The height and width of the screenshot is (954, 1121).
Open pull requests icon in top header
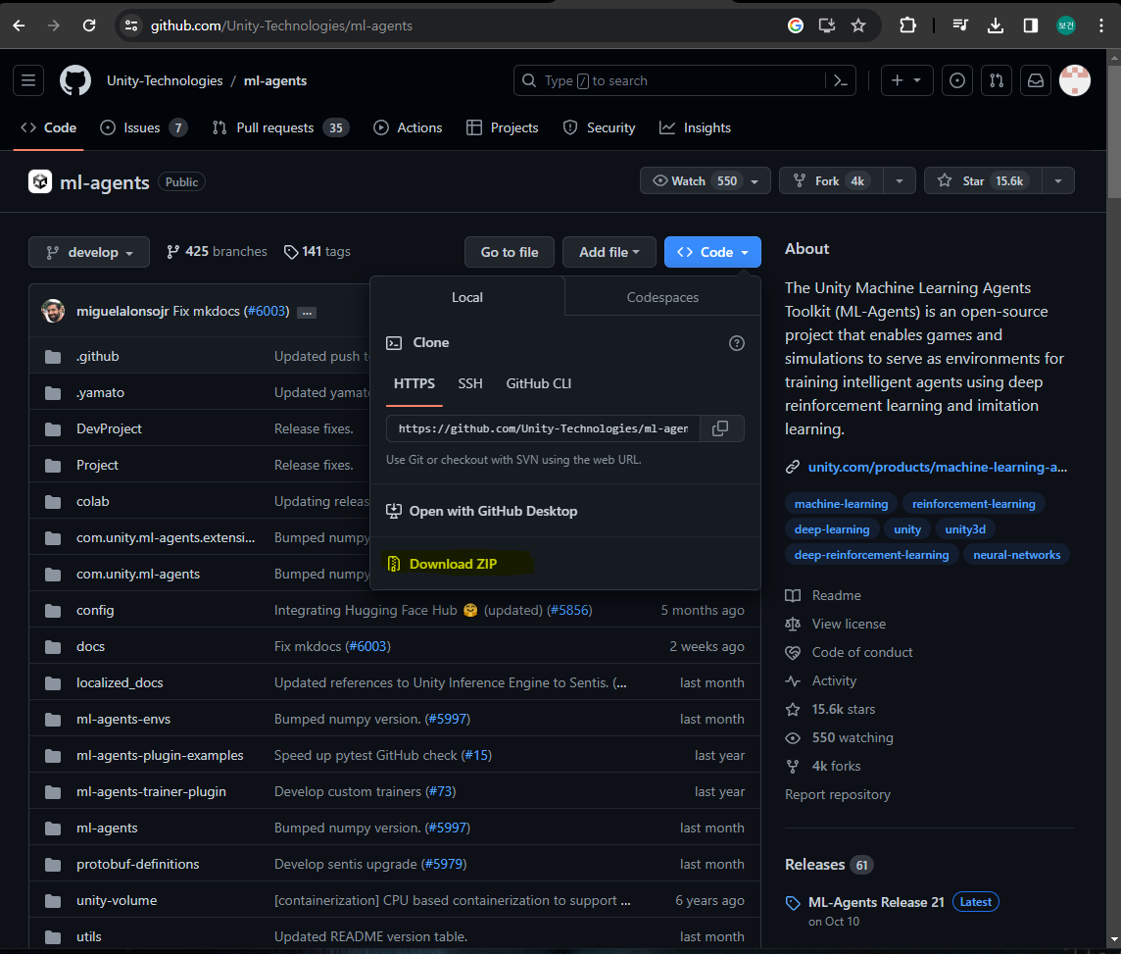(x=997, y=80)
